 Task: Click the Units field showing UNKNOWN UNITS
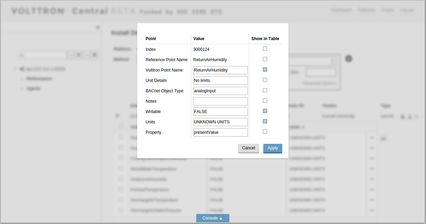pos(220,122)
